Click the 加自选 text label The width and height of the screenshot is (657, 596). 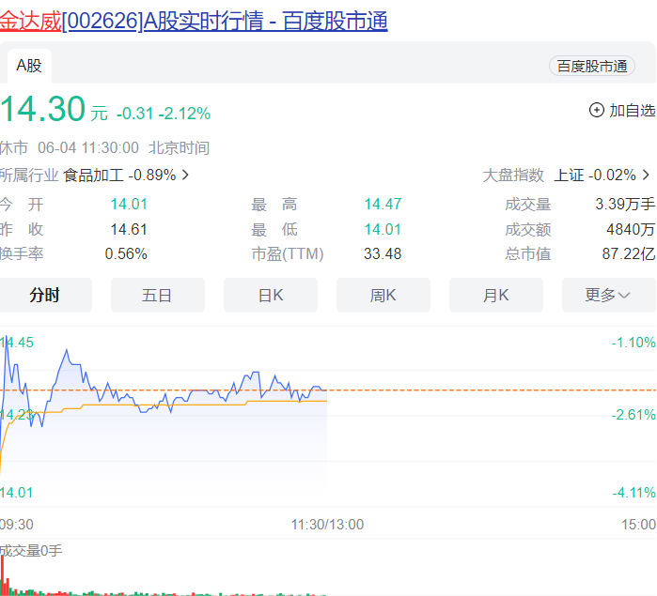tap(633, 111)
